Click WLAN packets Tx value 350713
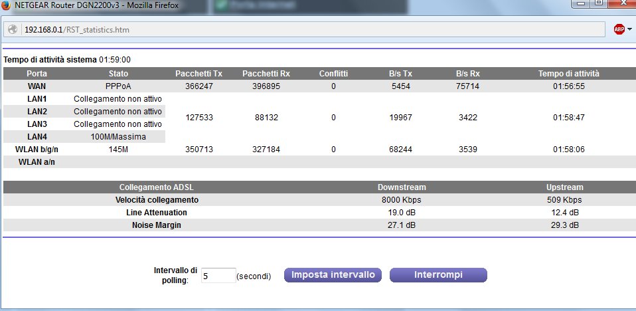Screen dimensions: 636x311 [199, 150]
